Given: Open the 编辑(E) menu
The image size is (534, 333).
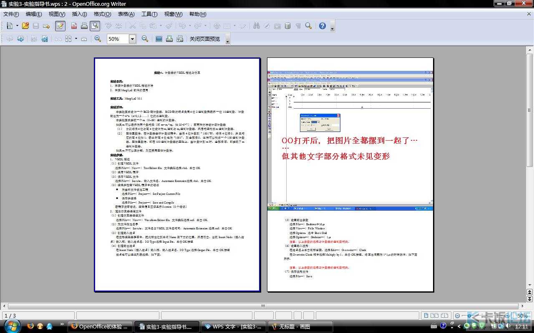Looking at the screenshot, I should [34, 14].
